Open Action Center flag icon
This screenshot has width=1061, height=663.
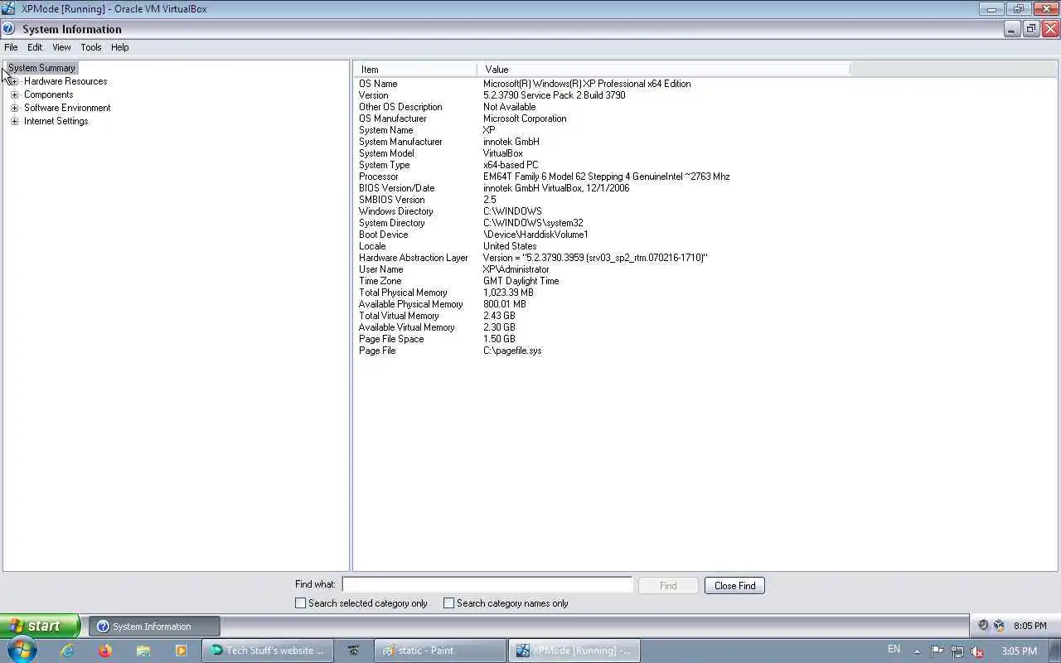(x=937, y=651)
